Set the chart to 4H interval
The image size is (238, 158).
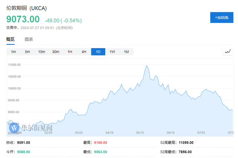(x=84, y=52)
